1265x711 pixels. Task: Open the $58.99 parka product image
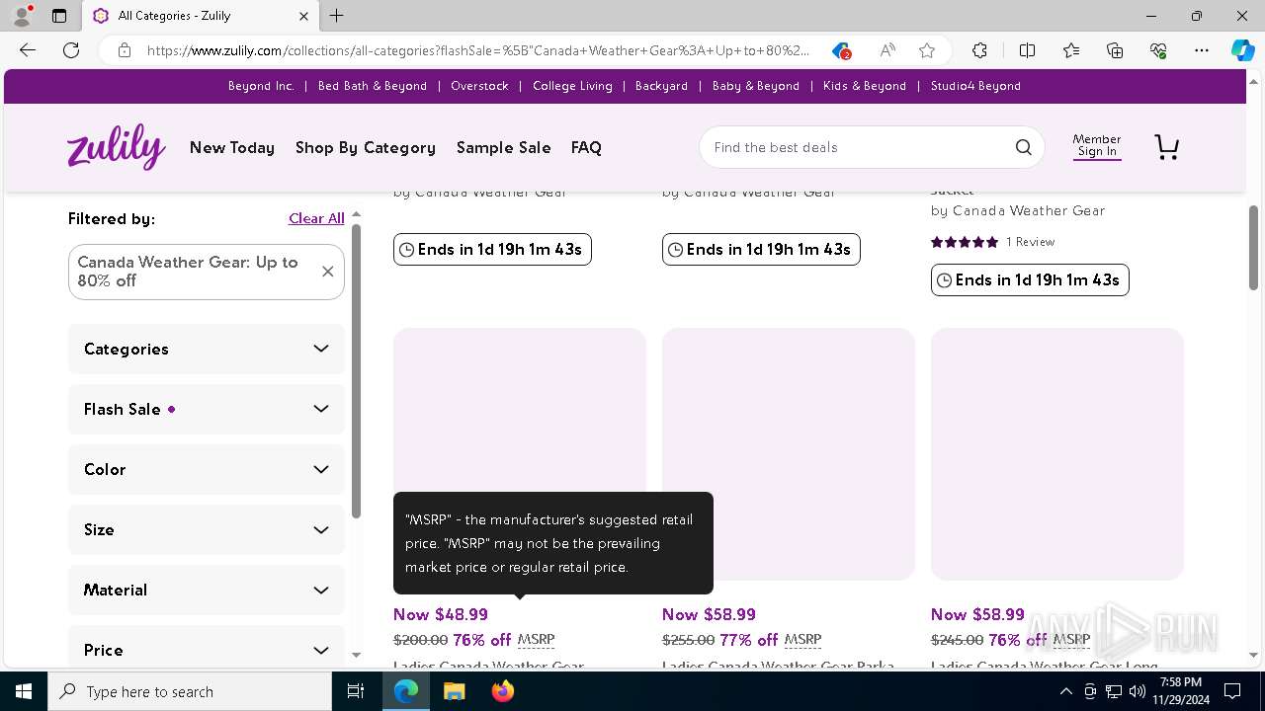[789, 454]
